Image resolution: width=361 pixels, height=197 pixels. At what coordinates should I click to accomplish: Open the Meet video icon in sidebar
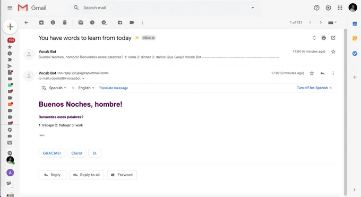10,136
